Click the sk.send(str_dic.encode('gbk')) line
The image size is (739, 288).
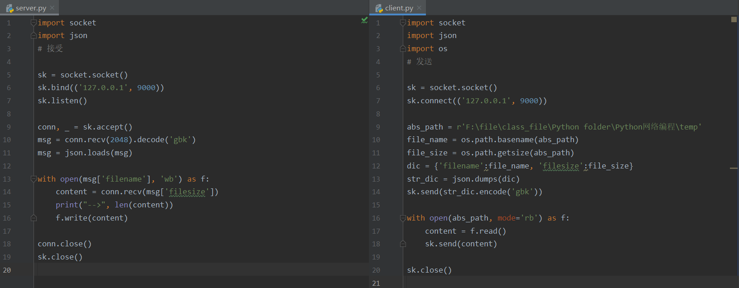click(x=475, y=192)
